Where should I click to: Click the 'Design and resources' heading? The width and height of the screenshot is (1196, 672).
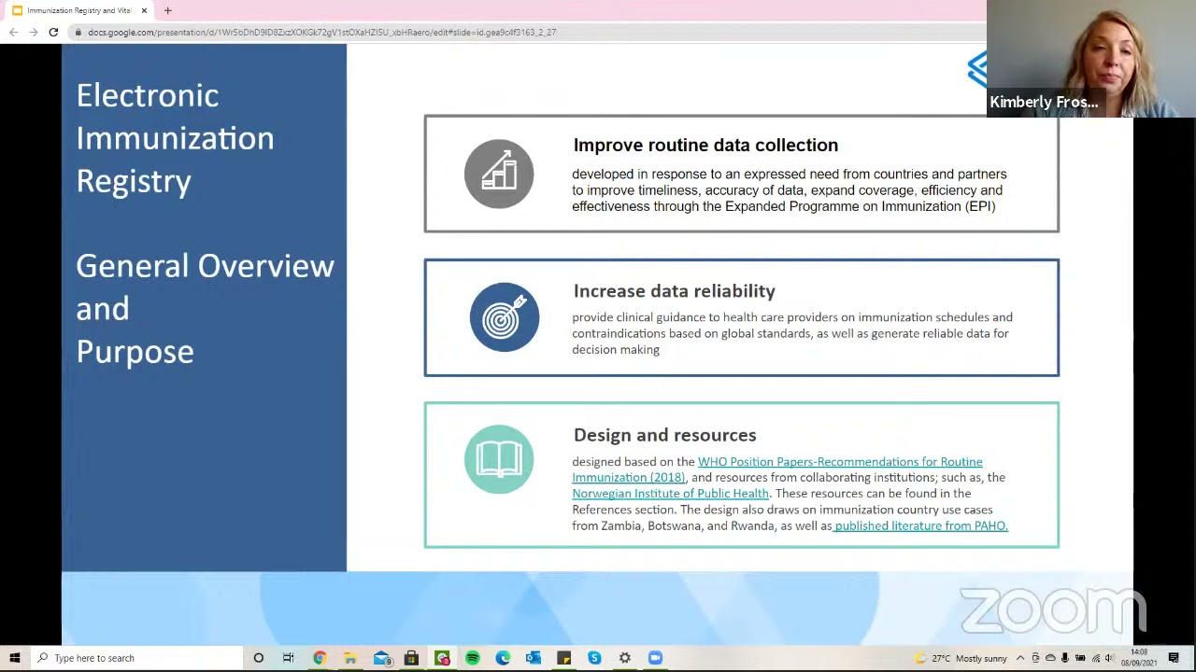(664, 435)
